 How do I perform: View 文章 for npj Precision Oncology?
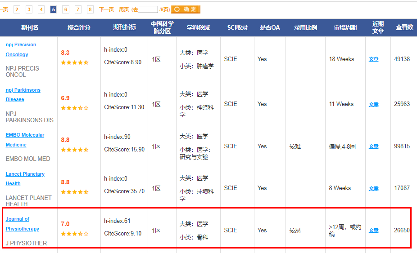pyautogui.click(x=373, y=59)
